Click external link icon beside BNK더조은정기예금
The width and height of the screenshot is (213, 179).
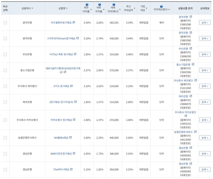tap(74, 153)
